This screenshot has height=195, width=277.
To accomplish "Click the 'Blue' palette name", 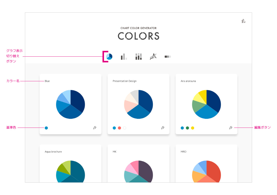I will 47,81.
